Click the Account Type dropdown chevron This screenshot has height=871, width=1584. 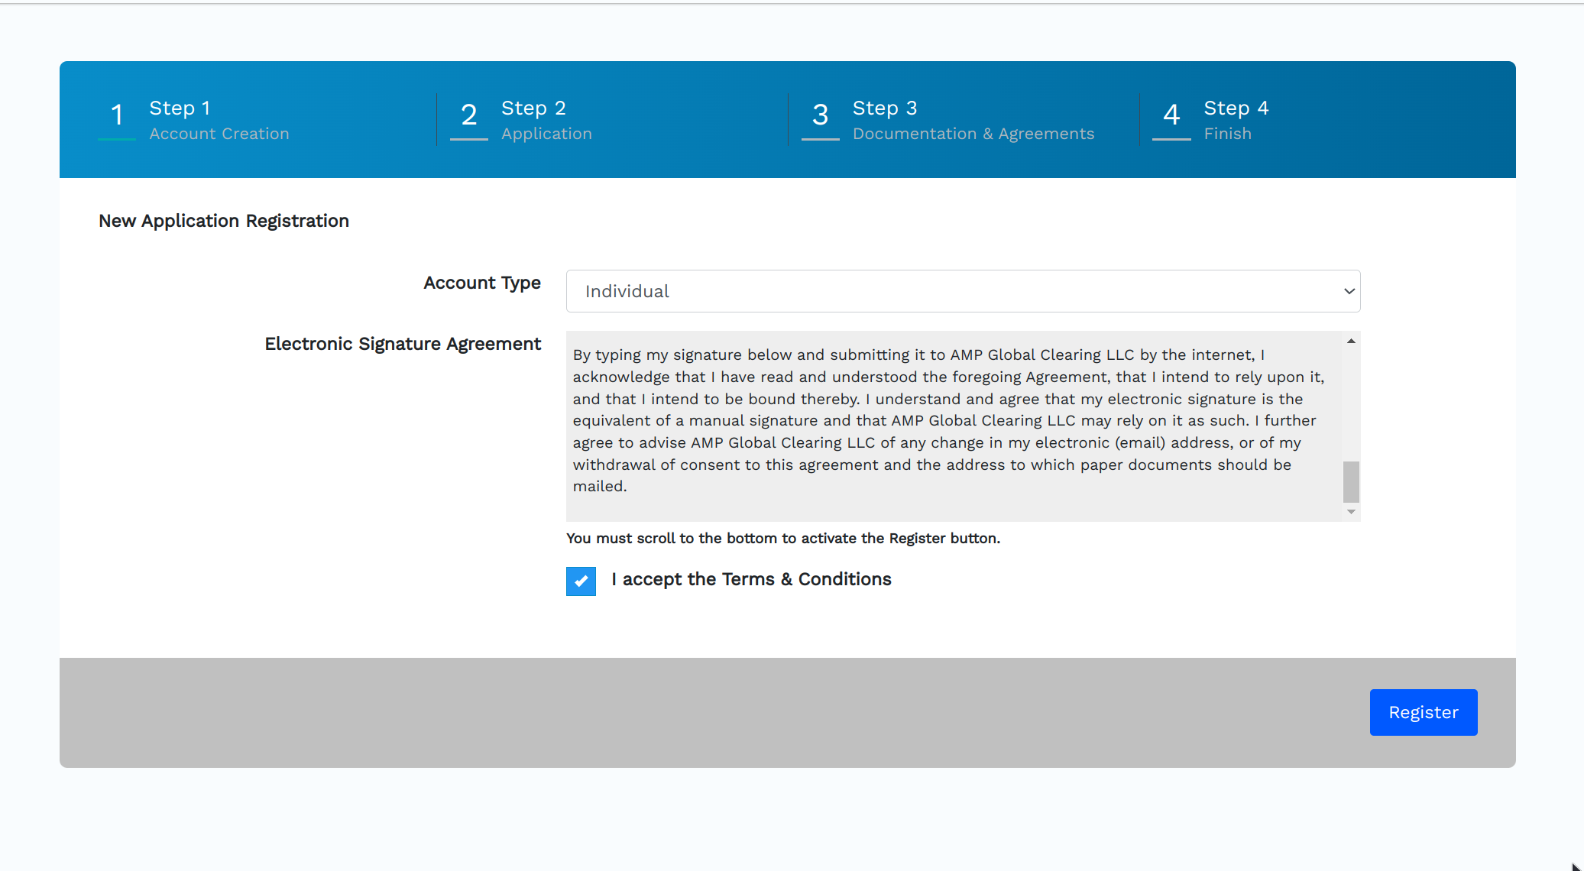coord(1349,291)
